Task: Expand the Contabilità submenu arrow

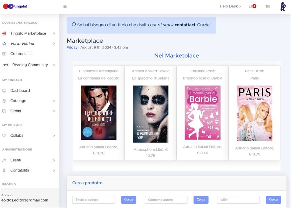Action: (54, 171)
